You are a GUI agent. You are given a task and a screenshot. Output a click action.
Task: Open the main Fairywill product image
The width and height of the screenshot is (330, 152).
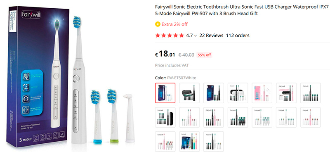point(71,77)
